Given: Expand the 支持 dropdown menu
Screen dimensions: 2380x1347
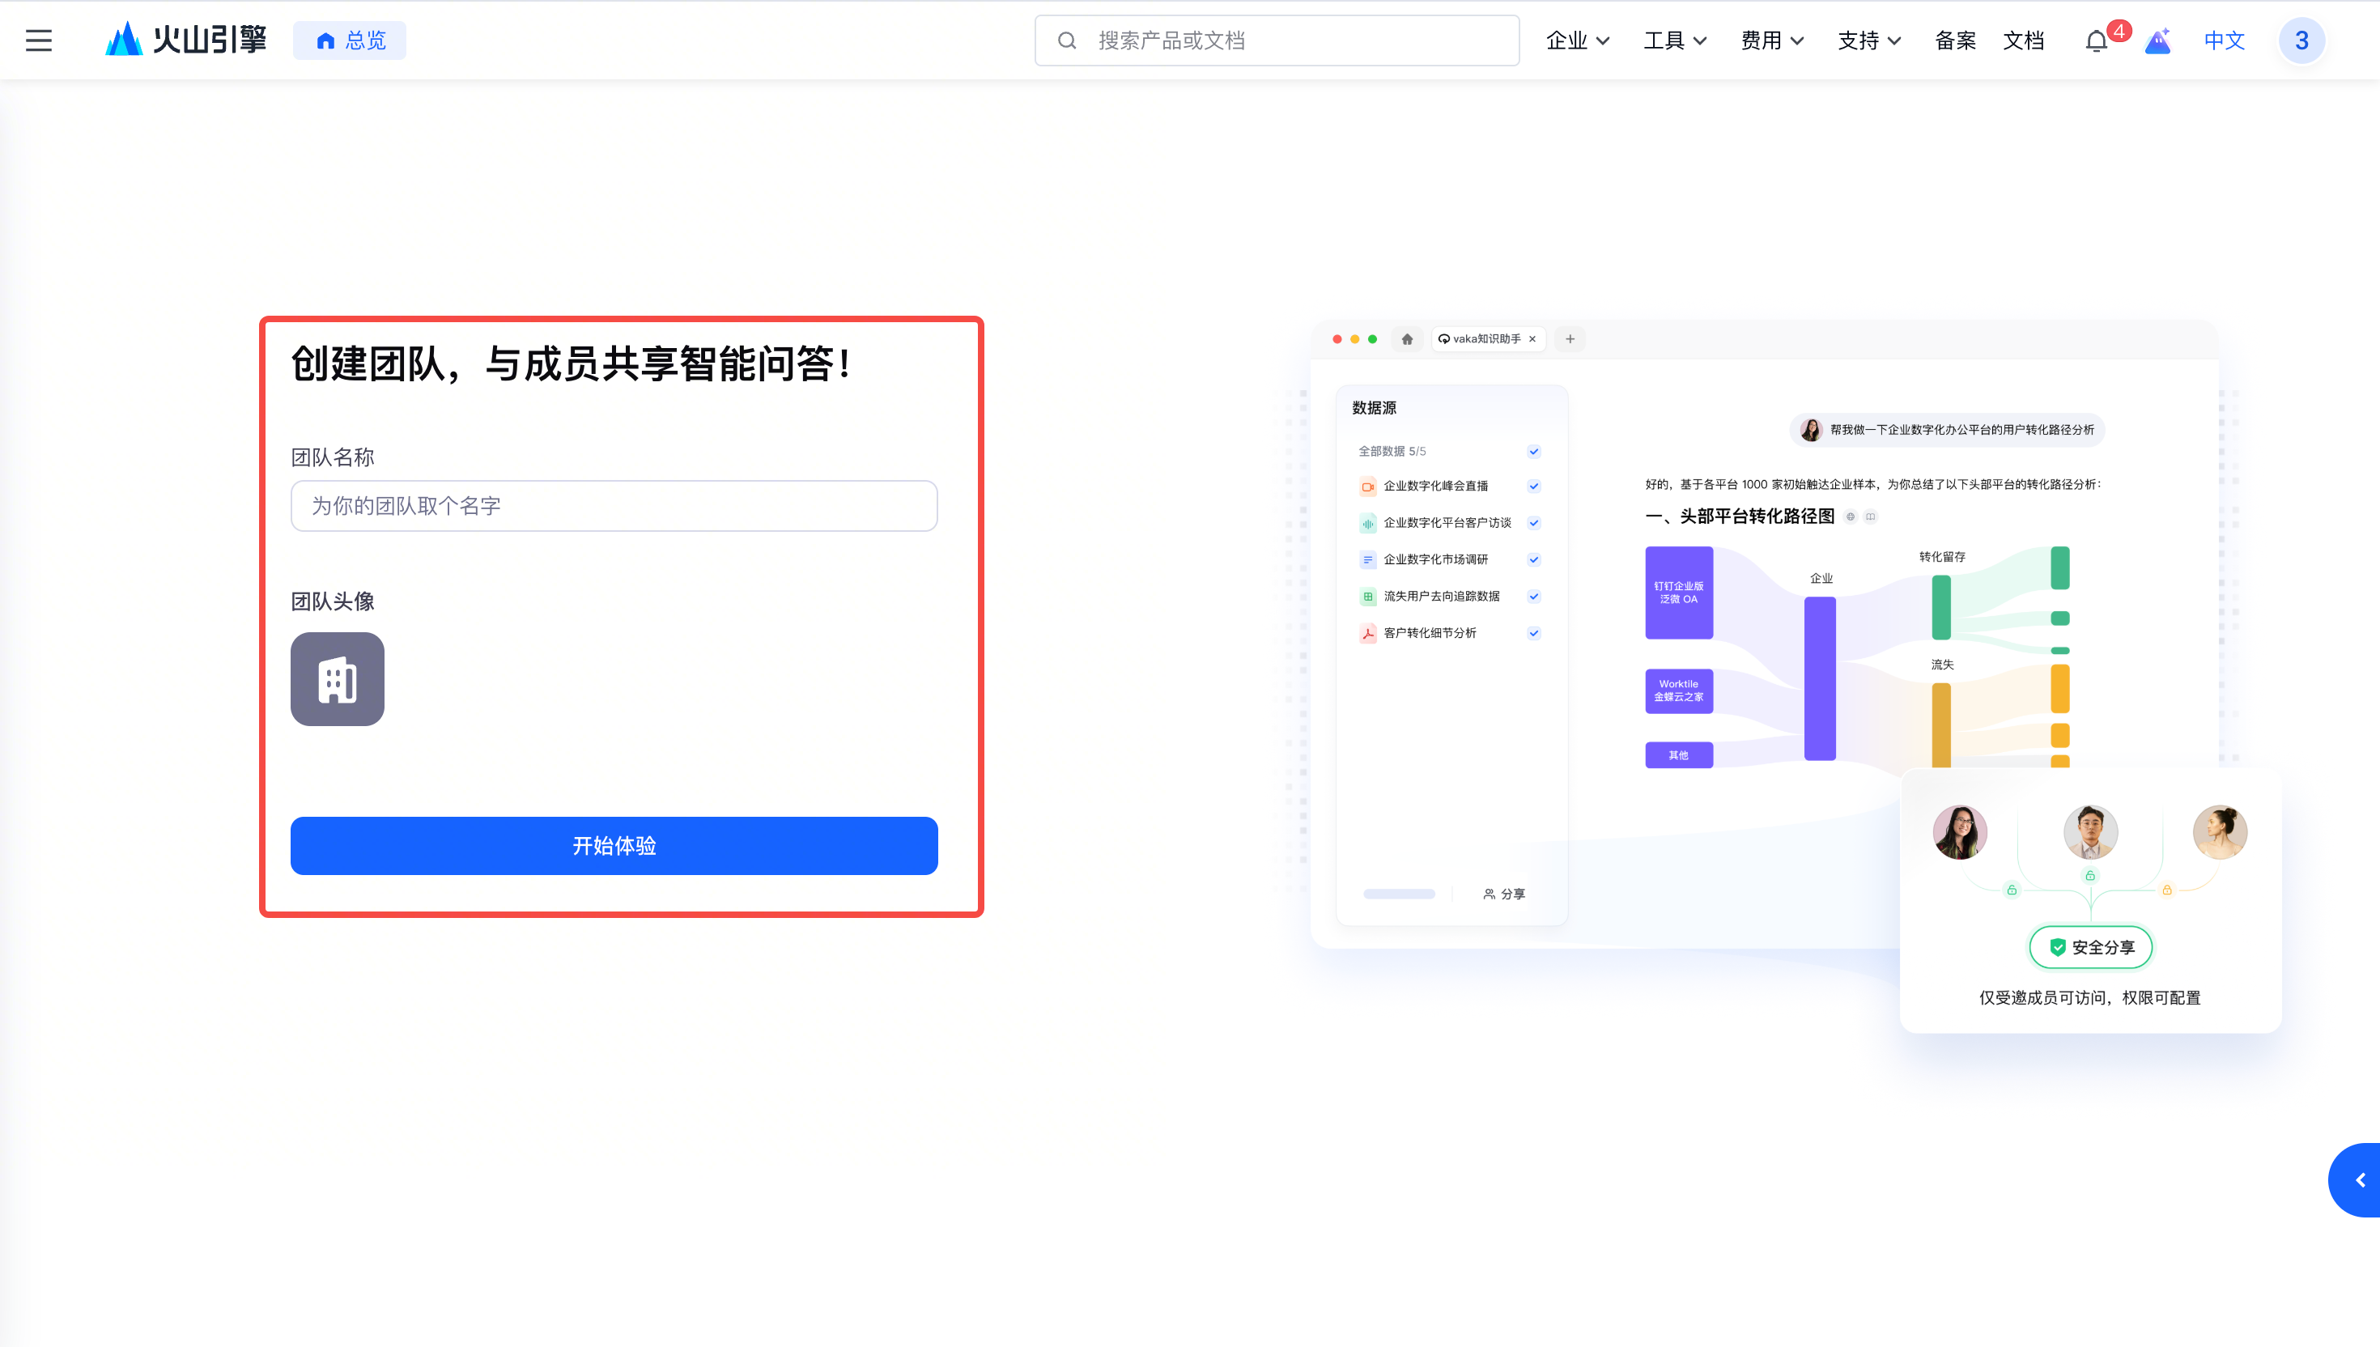Looking at the screenshot, I should 1869,40.
